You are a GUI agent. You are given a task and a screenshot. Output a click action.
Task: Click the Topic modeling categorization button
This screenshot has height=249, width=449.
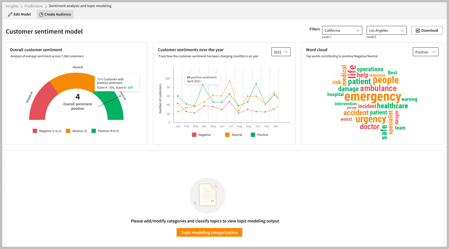[x=209, y=232]
